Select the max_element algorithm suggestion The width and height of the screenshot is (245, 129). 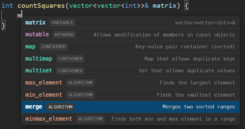[x=130, y=83]
